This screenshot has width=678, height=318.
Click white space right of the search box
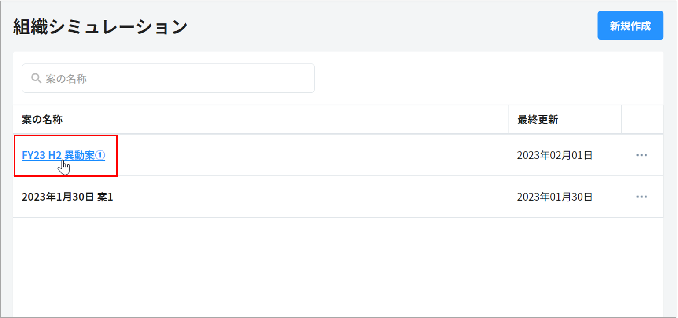coord(484,78)
